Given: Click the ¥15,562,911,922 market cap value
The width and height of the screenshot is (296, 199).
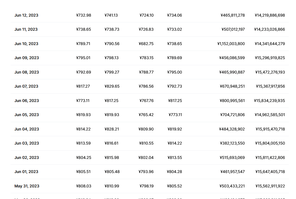Looking at the screenshot, I should [270, 186].
